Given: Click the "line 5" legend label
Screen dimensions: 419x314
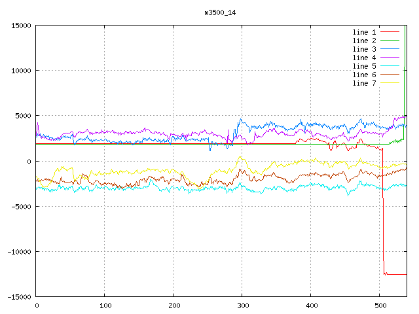Looking at the screenshot, I should [364, 66].
